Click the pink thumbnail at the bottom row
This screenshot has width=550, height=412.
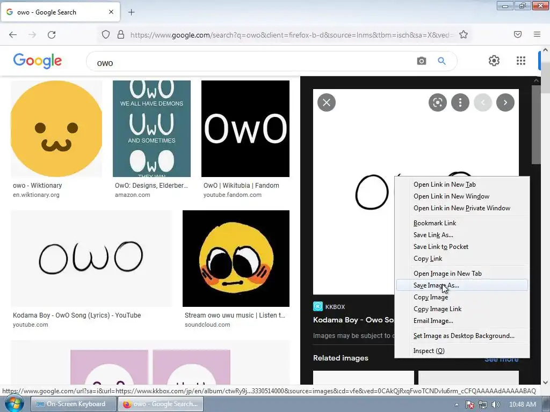pos(150,363)
